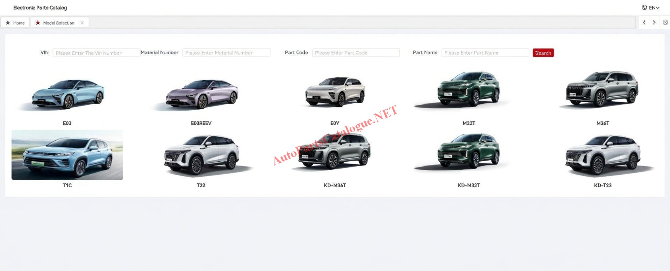The image size is (670, 271).
Task: Click the KD-M36T model label
Action: coord(335,185)
